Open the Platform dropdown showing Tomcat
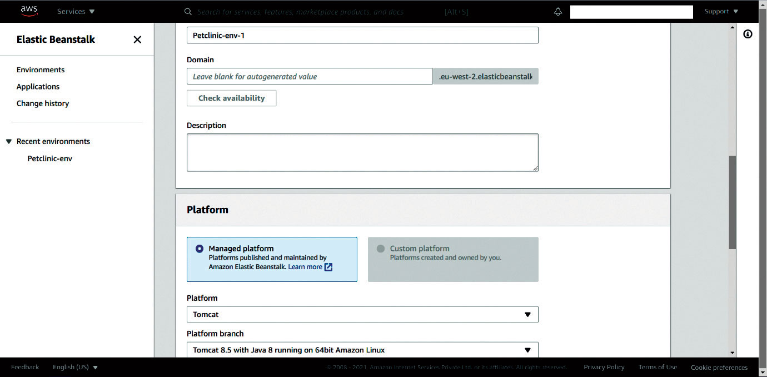Viewport: 767px width, 377px height. [x=362, y=315]
